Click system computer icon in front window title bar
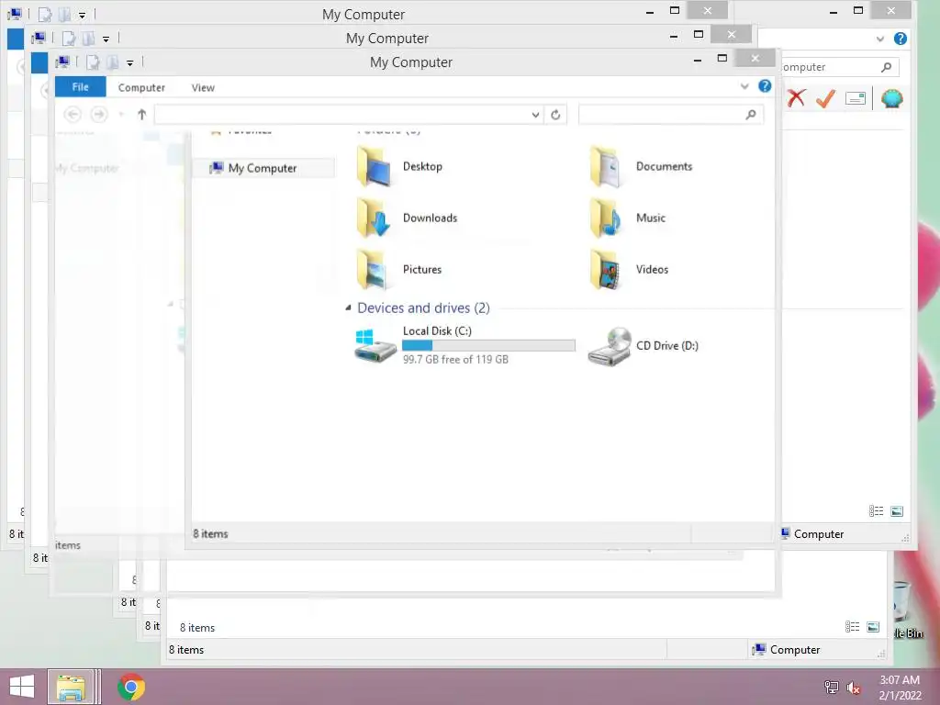The width and height of the screenshot is (940, 705). pyautogui.click(x=62, y=62)
